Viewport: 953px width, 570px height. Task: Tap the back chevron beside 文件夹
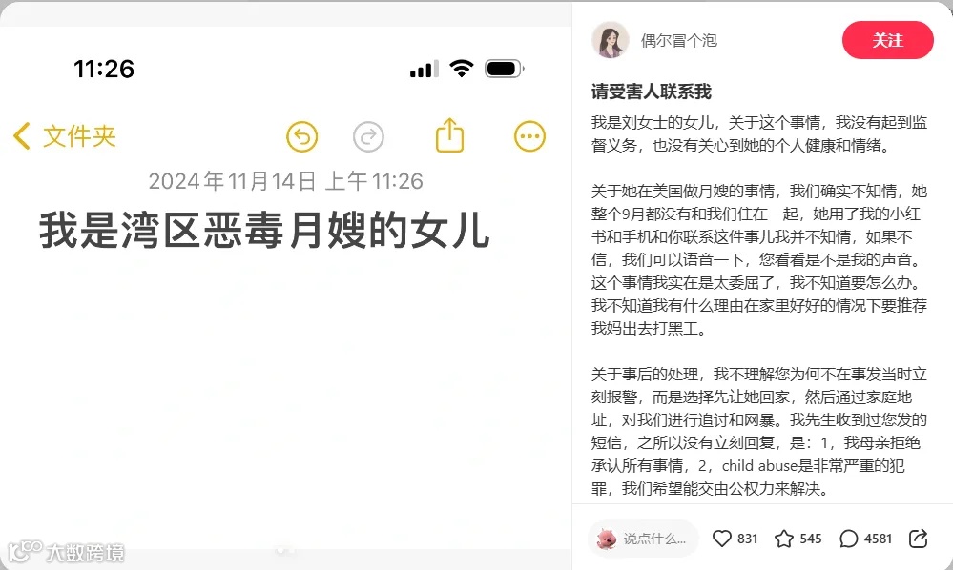click(x=21, y=136)
